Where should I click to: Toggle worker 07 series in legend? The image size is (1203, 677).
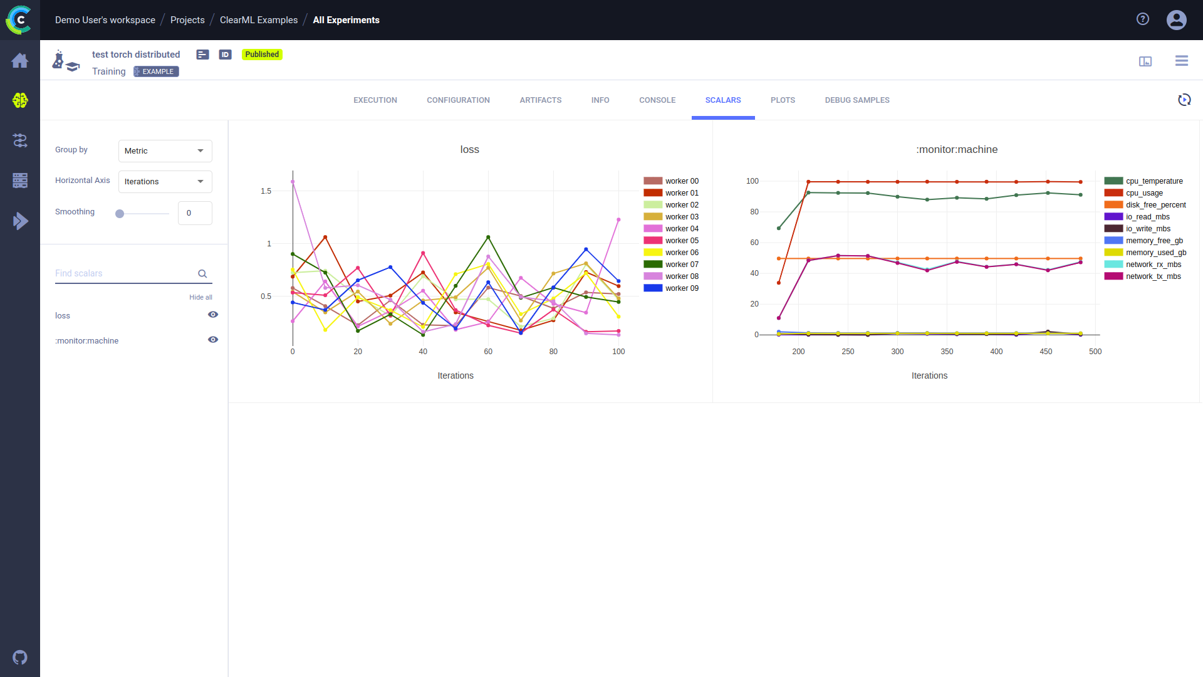tap(671, 265)
